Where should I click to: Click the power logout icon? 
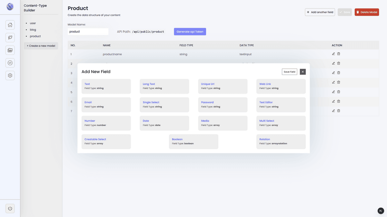coord(10,208)
